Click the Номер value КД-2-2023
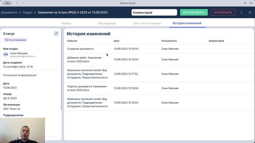The width and height of the screenshot is (255, 143). (x=10, y=98)
